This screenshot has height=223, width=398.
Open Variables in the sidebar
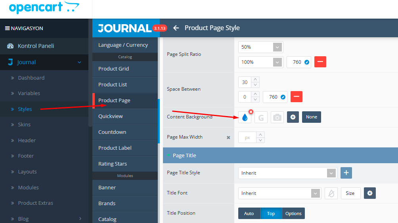[x=29, y=93]
